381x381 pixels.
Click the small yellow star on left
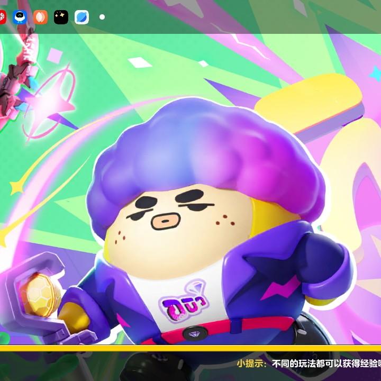coord(17,187)
